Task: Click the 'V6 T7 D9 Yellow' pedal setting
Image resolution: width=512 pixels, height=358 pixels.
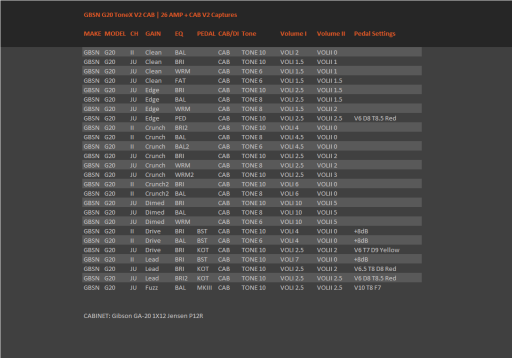Action: [x=376, y=250]
